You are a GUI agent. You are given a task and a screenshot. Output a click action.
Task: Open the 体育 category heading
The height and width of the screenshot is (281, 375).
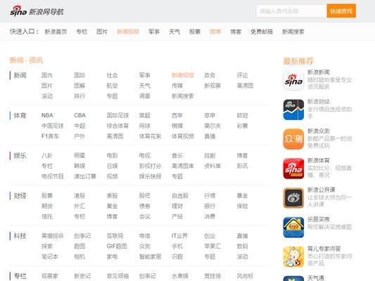point(20,115)
